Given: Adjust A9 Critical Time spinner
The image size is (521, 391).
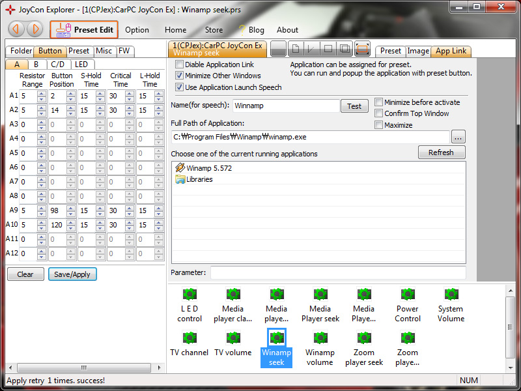Looking at the screenshot, I should tap(130, 210).
